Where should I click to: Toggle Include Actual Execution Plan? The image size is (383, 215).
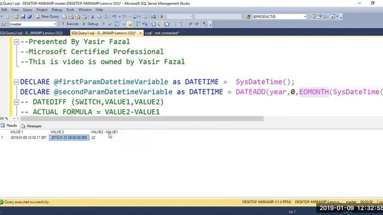click(138, 24)
